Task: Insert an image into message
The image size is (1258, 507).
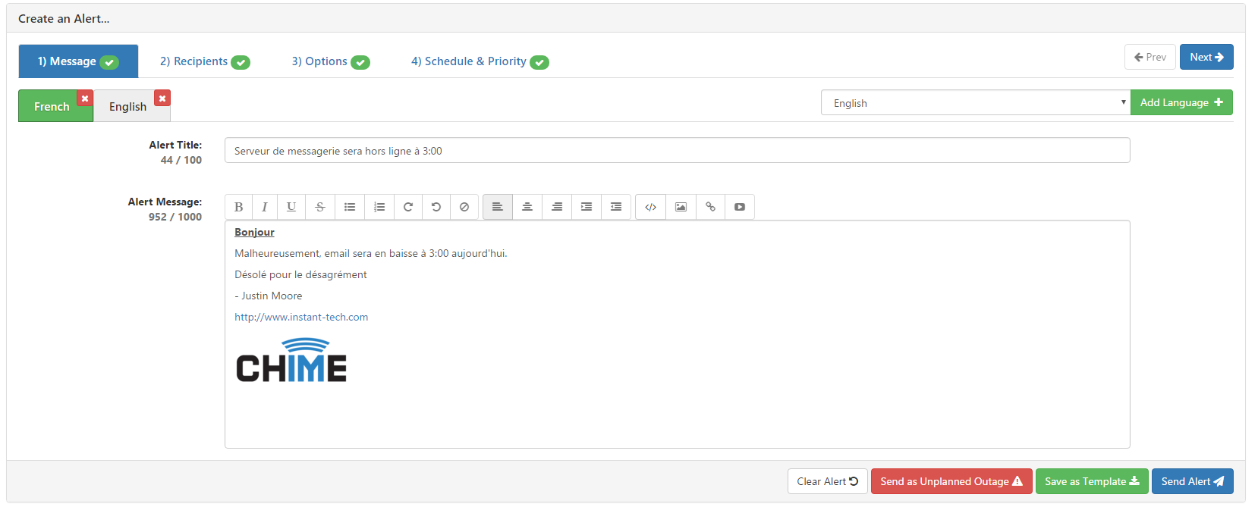Action: coord(681,207)
